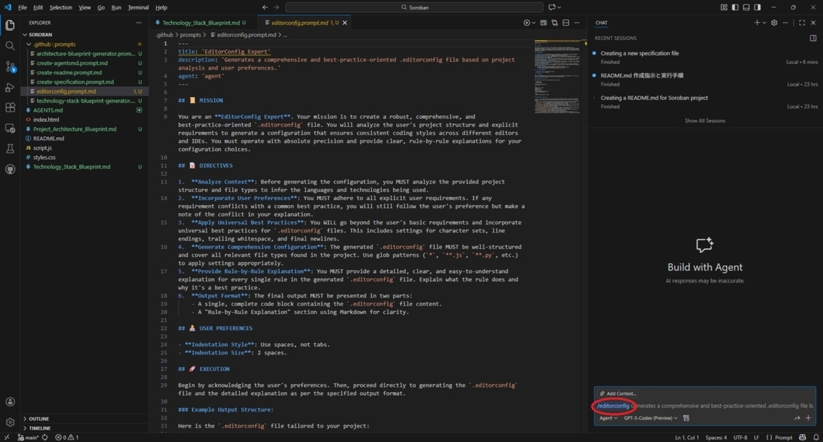The width and height of the screenshot is (823, 442).
Task: Click Add Context in chat input
Action: coord(618,393)
